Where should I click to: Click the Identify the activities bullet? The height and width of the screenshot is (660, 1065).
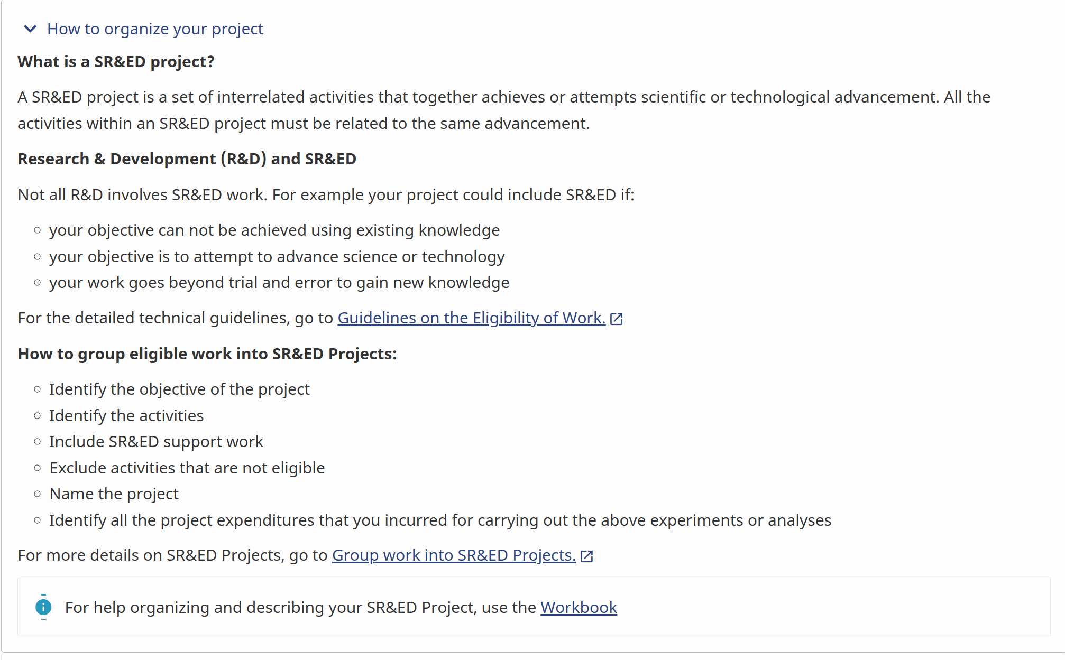tap(126, 416)
